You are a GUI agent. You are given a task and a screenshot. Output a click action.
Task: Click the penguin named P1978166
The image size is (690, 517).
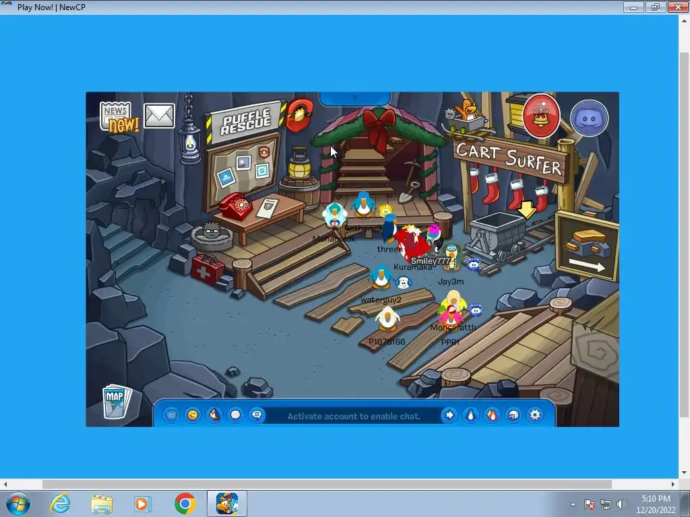[x=387, y=318]
